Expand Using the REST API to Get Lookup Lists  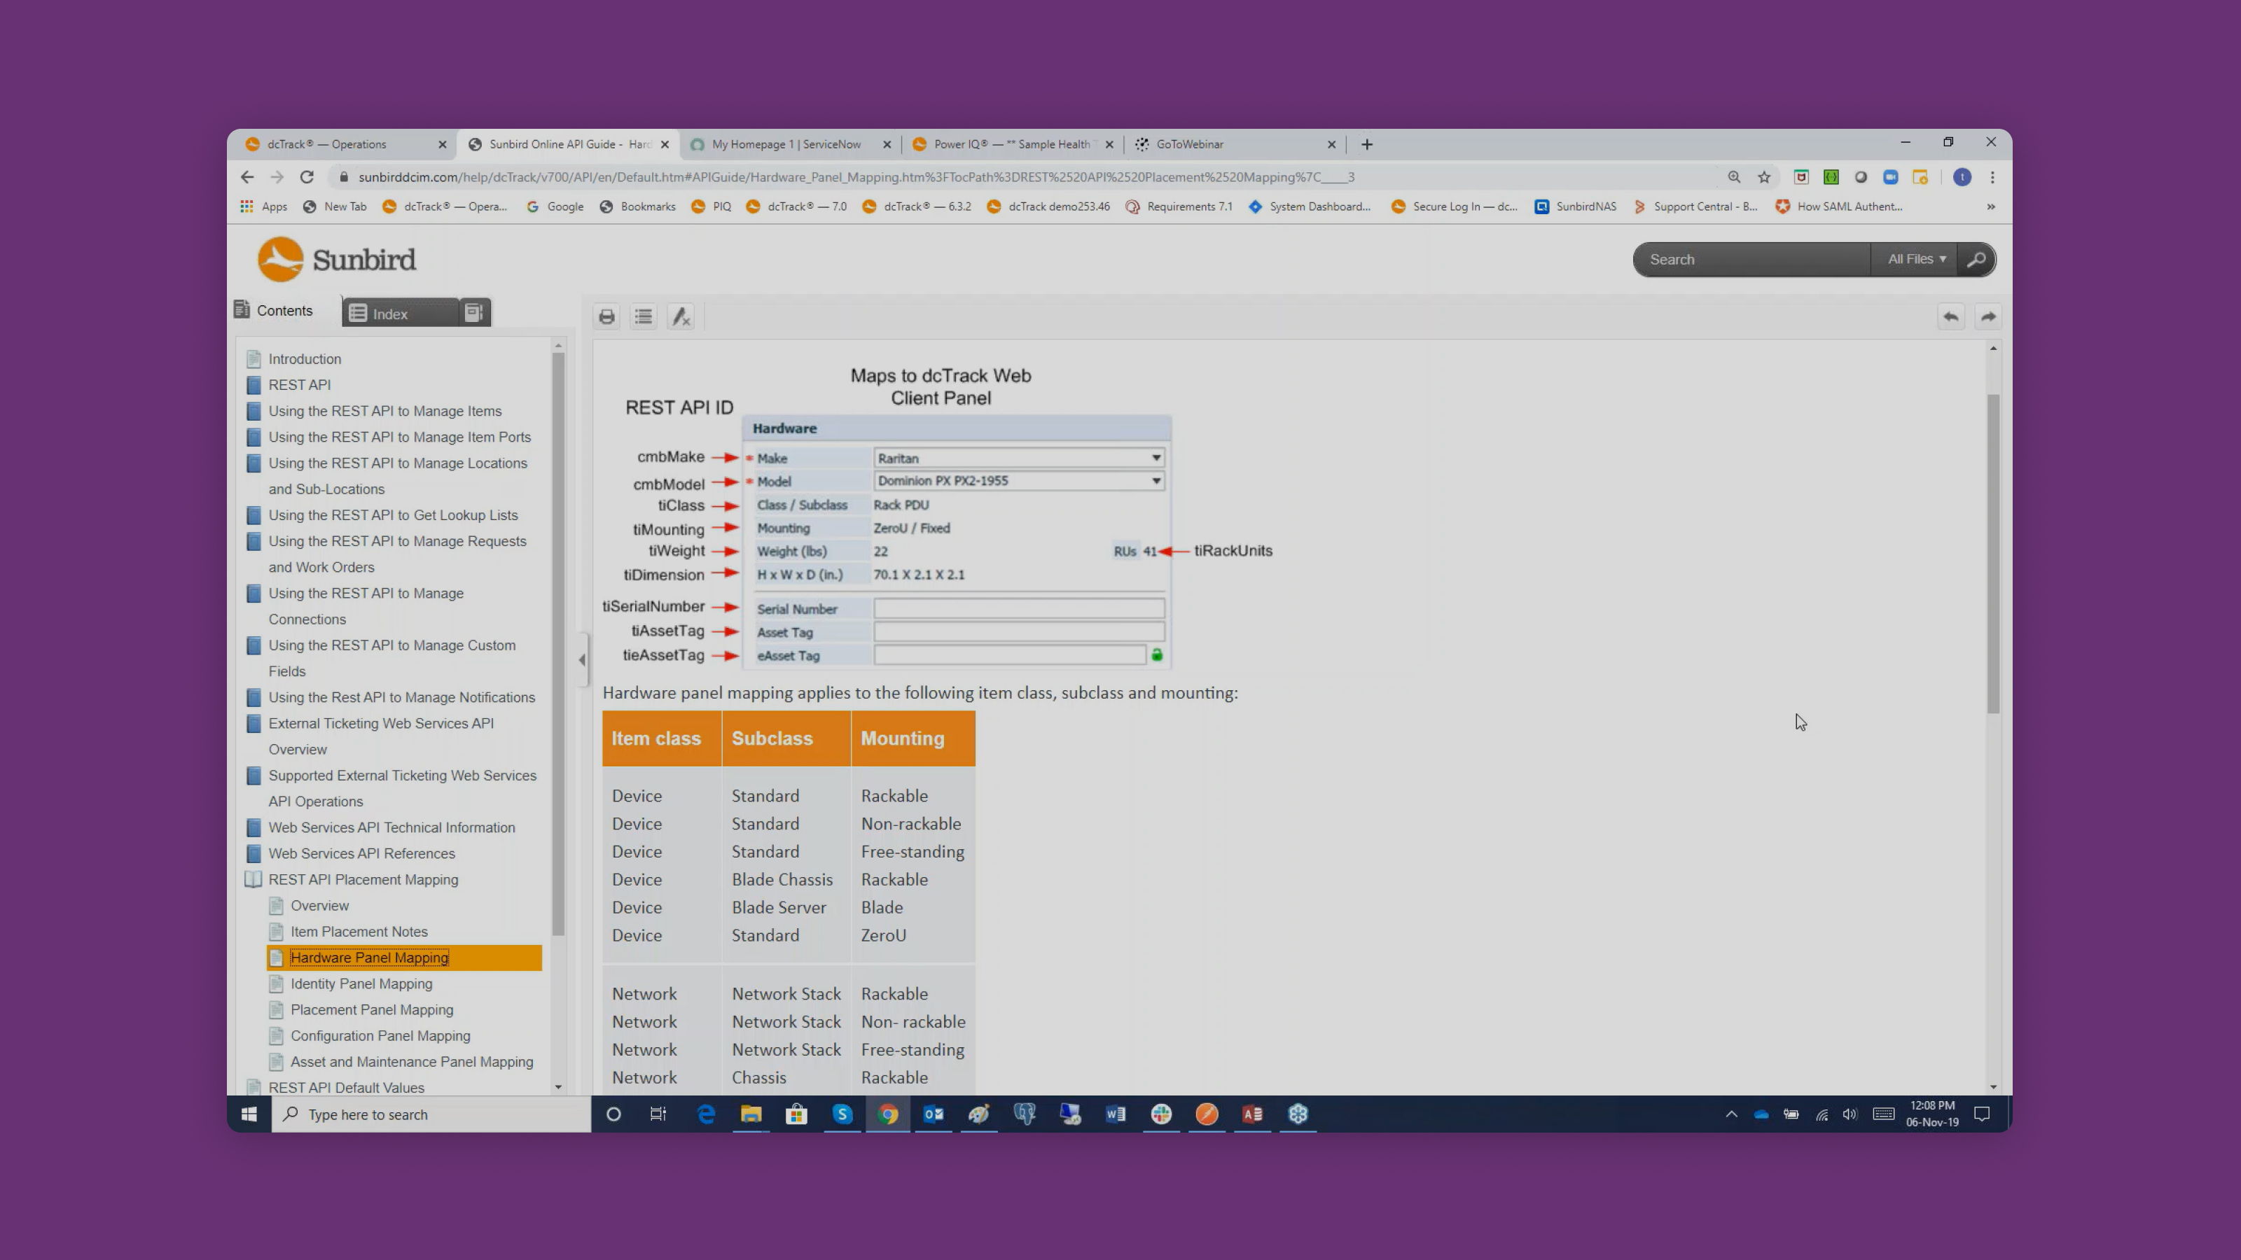pos(253,516)
